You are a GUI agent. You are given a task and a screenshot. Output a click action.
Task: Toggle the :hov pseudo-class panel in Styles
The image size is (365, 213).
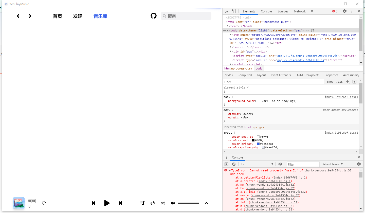(330, 82)
